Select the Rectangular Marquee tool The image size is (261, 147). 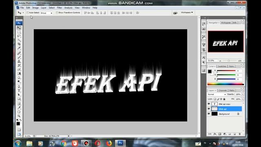point(19,32)
